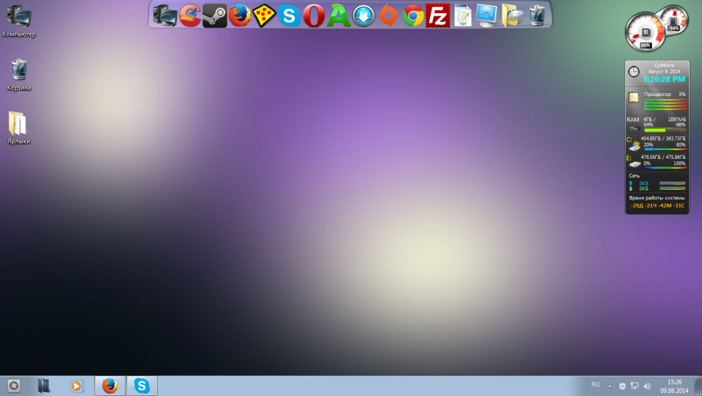Open FileZilla from the dock
This screenshot has width=702, height=396.
437,15
